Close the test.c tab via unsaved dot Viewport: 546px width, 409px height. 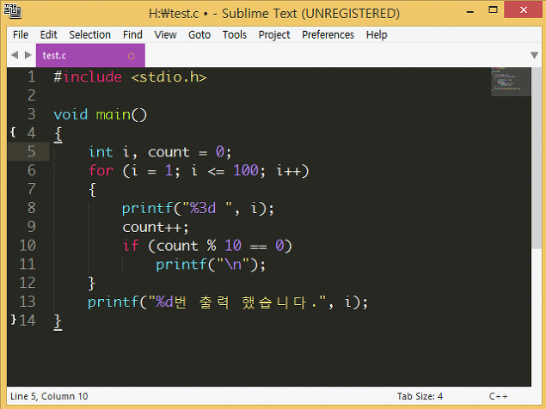tap(132, 56)
